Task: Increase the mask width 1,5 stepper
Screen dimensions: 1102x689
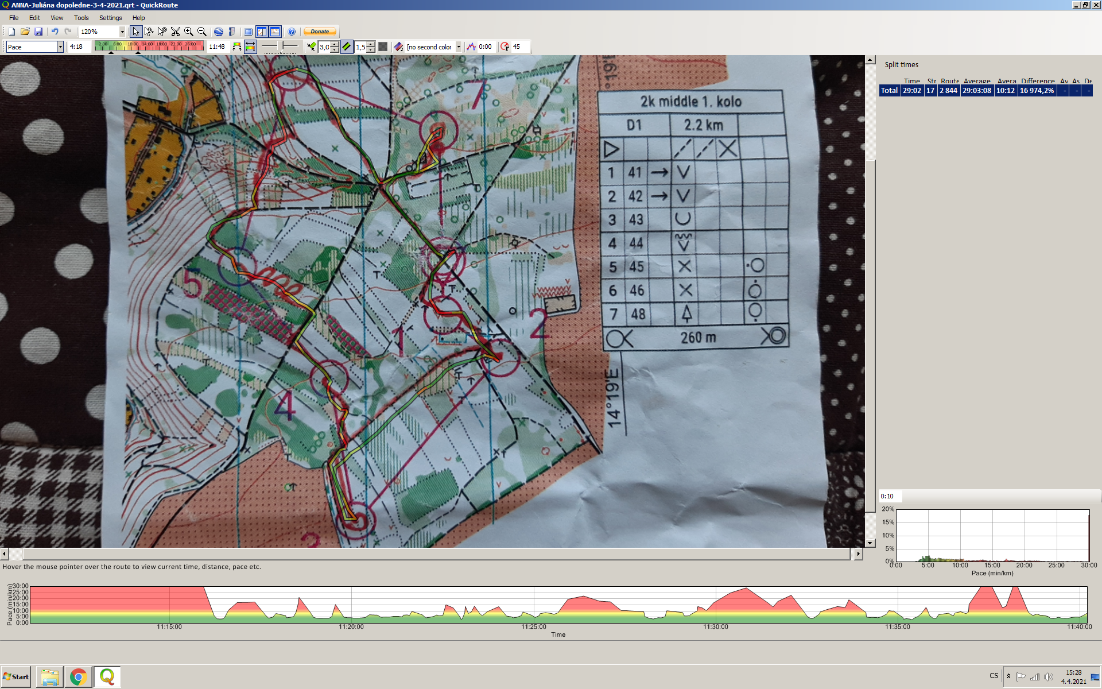Action: click(x=371, y=44)
